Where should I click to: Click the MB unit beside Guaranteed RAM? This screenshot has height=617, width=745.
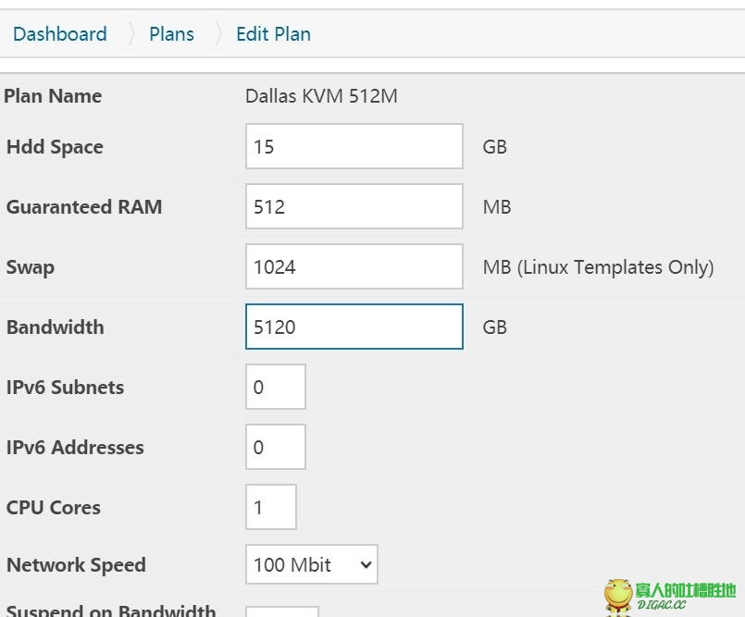point(496,207)
